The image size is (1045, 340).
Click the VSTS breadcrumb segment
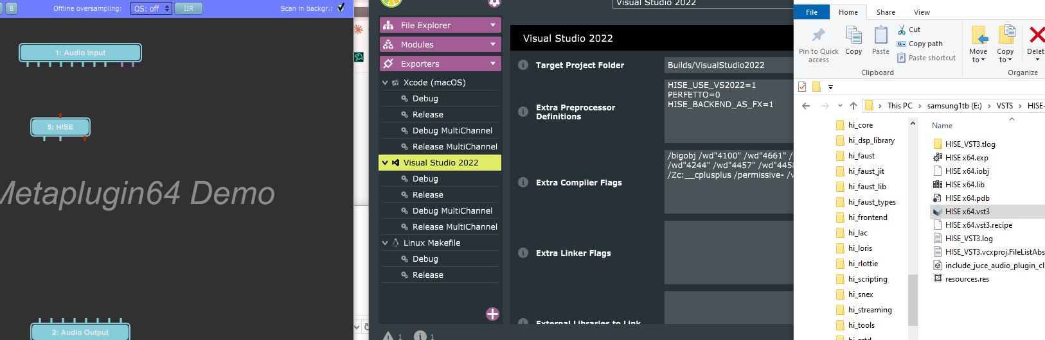(x=1005, y=106)
